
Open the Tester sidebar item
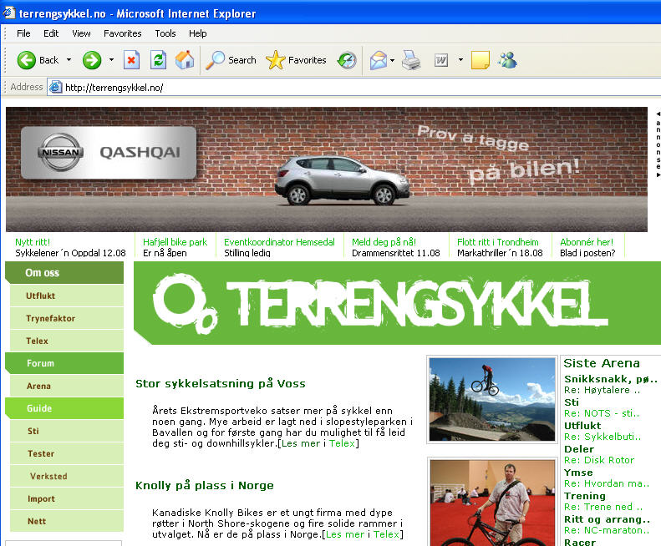click(67, 453)
